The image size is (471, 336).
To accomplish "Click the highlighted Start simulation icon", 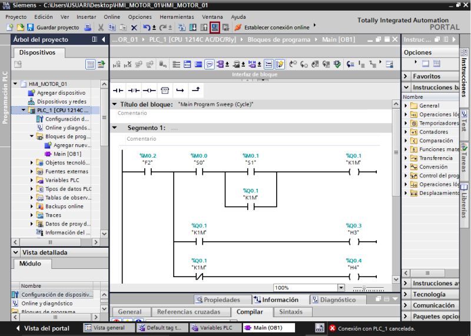I will point(215,28).
